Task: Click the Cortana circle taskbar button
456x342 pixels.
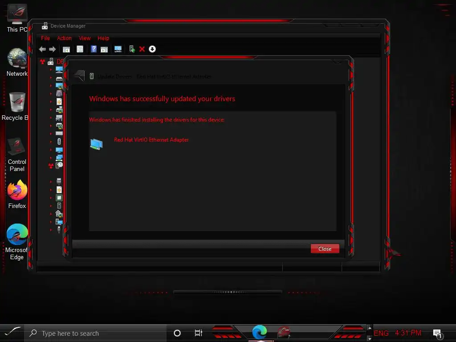Action: coord(177,333)
